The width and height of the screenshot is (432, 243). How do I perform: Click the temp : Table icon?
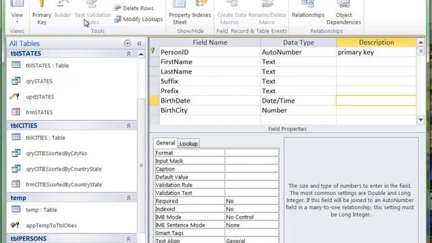[16, 209]
